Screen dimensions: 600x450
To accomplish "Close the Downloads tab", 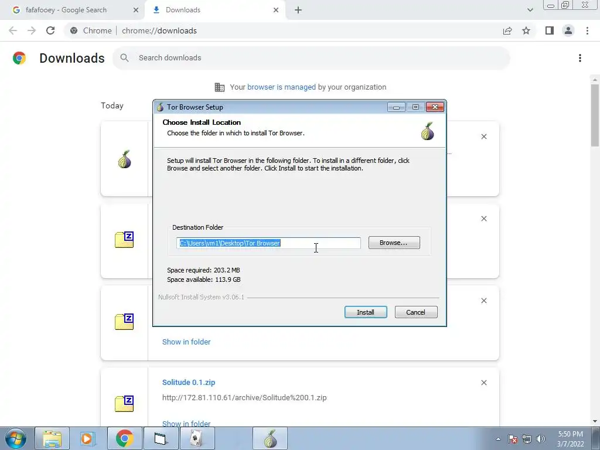I will (x=276, y=10).
